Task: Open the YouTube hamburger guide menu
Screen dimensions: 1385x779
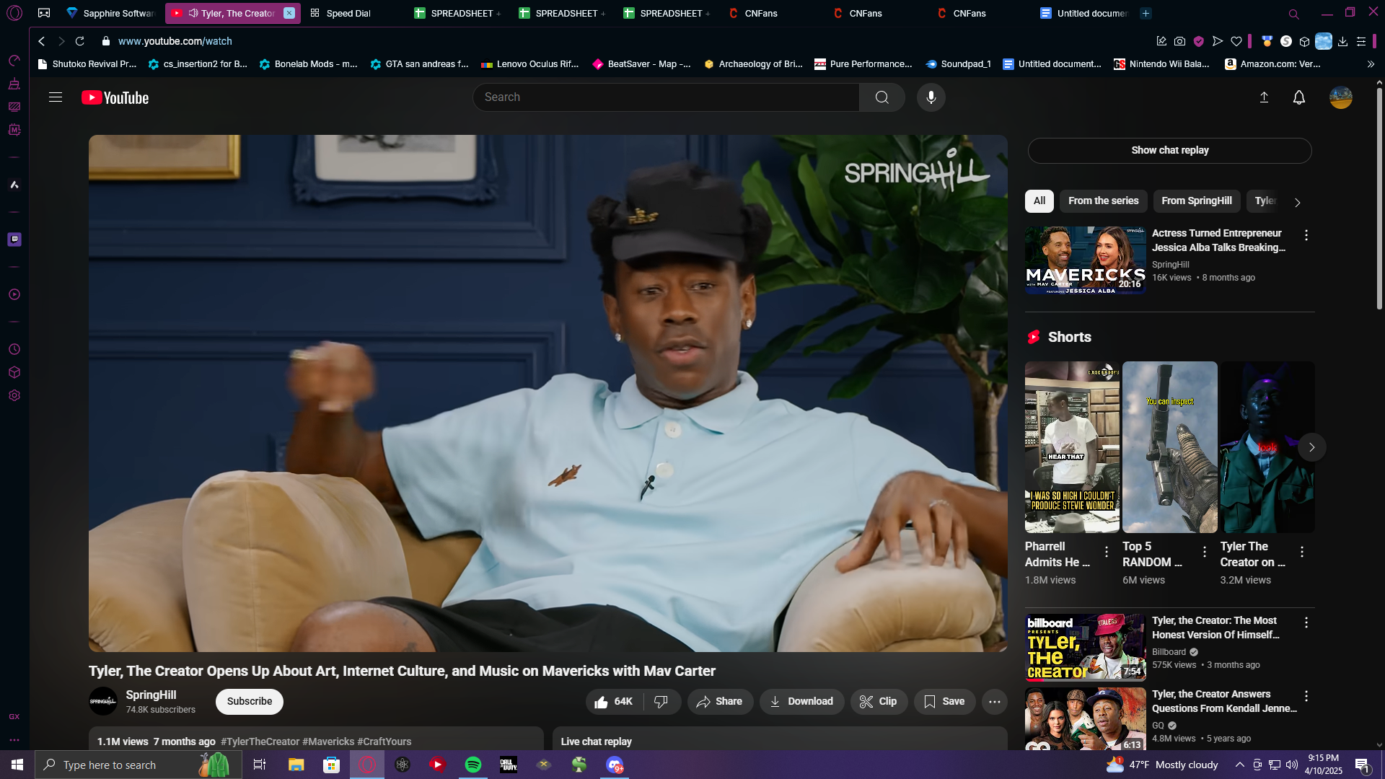Action: point(56,97)
